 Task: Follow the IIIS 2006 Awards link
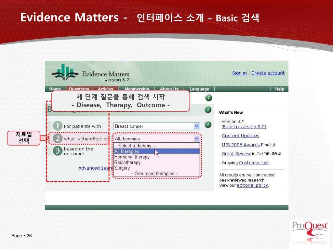point(241,145)
